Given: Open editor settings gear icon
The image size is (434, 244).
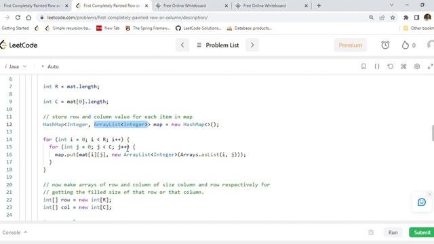Looking at the screenshot, I should [417, 66].
